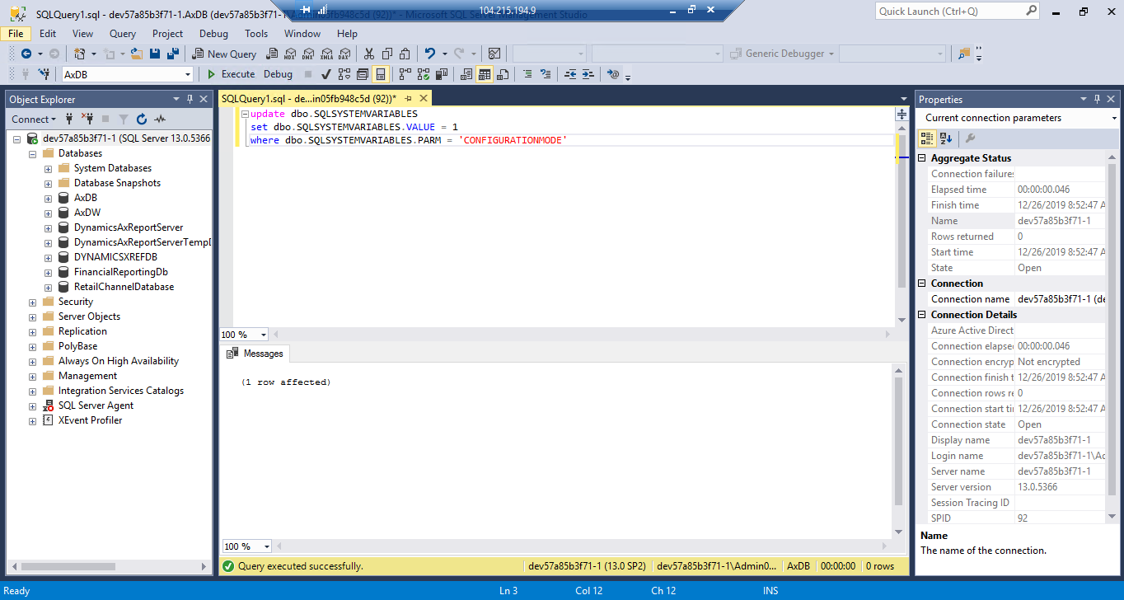The height and width of the screenshot is (600, 1124).
Task: Open the Activity Monitor toolbar icon
Action: pyautogui.click(x=494, y=54)
